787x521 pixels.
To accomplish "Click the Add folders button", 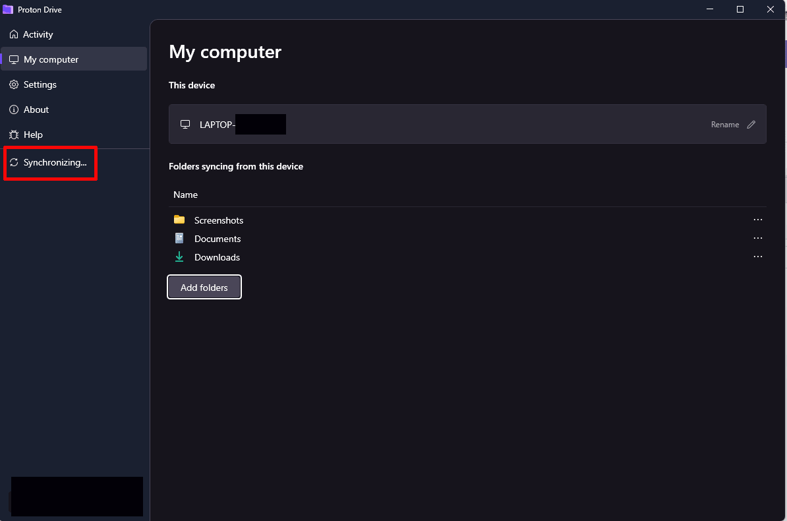I will click(204, 288).
